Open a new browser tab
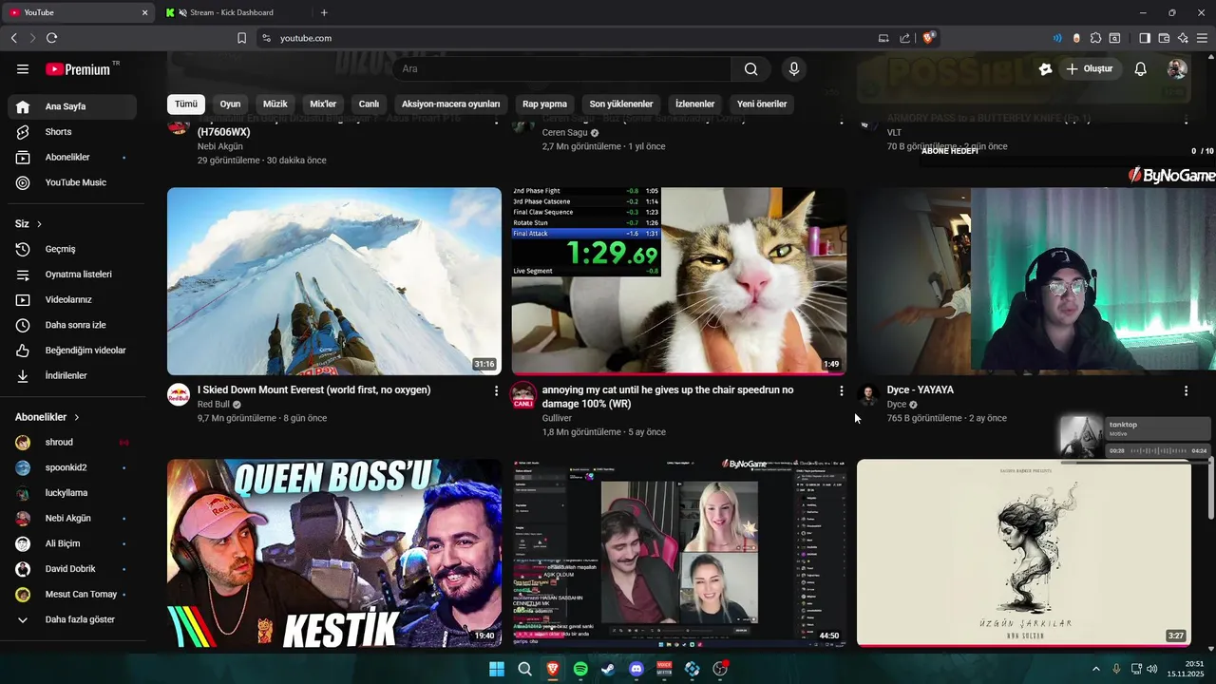Image resolution: width=1216 pixels, height=684 pixels. (x=324, y=12)
